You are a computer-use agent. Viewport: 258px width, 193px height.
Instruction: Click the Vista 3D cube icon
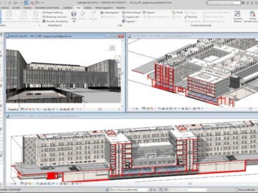(74, 14)
